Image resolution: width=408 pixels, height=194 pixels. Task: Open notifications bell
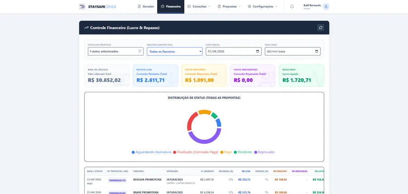point(292,6)
